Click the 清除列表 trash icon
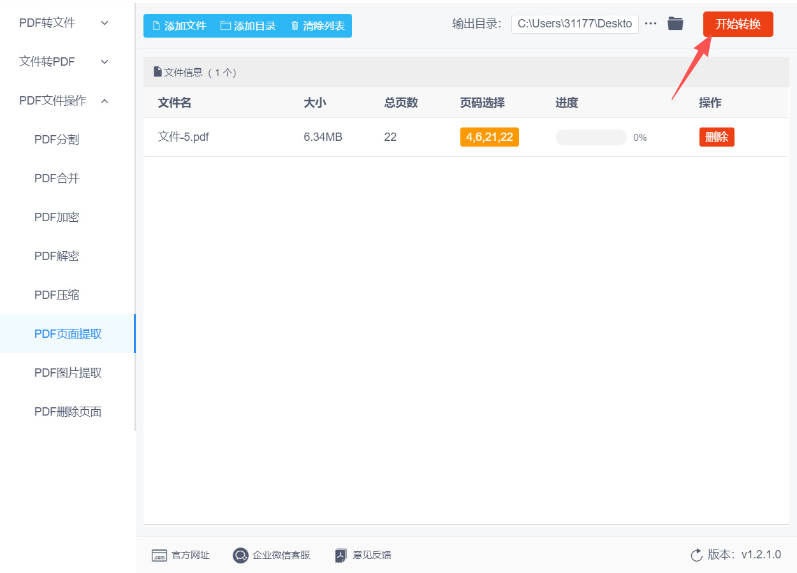797x573 pixels. point(294,25)
